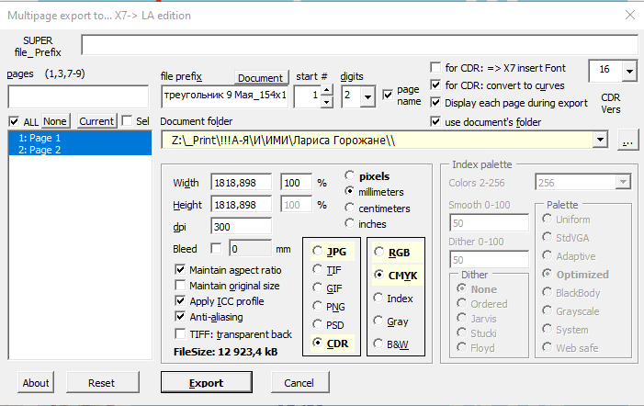Image resolution: width=644 pixels, height=406 pixels.
Task: Increase the start # spinner value
Action: [326, 90]
